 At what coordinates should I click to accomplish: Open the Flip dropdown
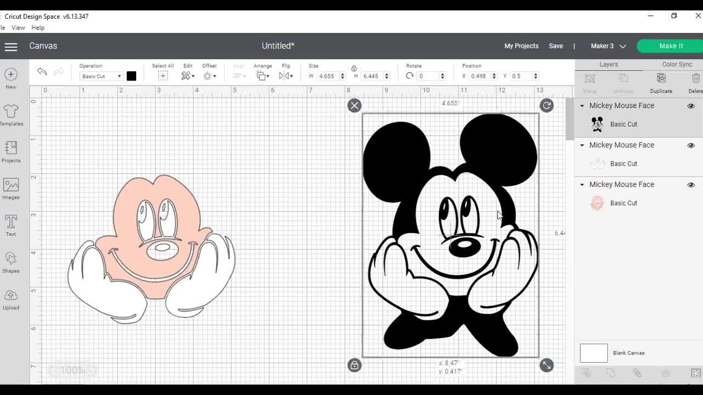(286, 76)
